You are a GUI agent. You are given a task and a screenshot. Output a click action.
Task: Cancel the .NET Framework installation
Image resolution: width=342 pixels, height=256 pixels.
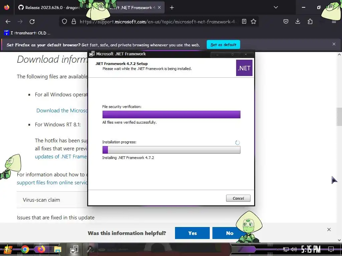[238, 198]
